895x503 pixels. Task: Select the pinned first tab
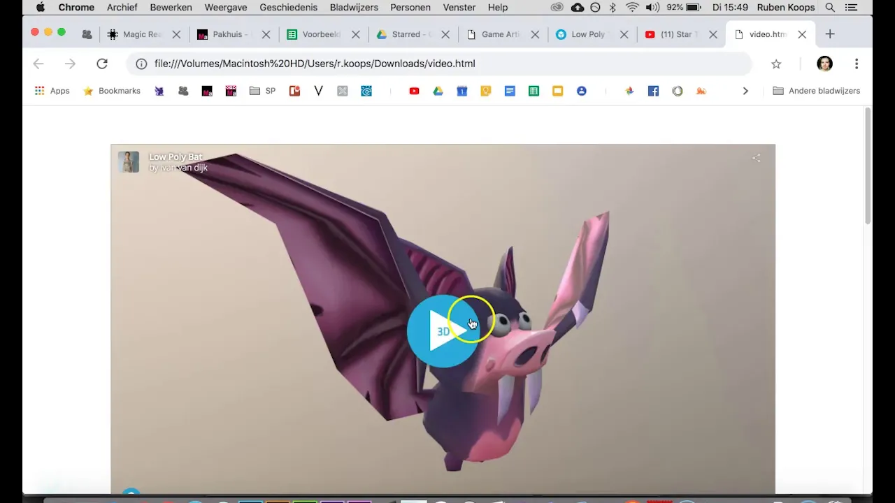coord(87,34)
